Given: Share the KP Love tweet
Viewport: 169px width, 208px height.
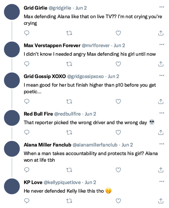Looking at the screenshot, I should point(161,201).
